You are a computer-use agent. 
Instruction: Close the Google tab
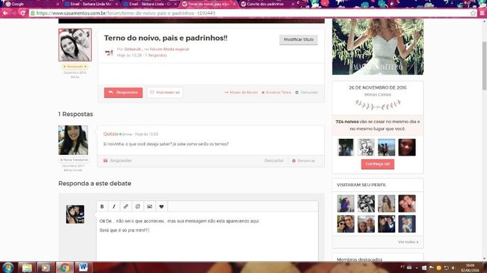click(58, 4)
